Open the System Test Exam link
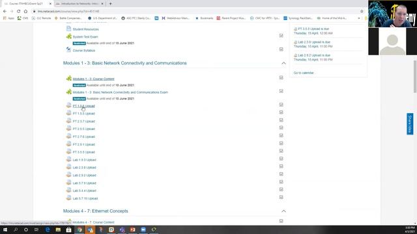The image size is (417, 234). (x=85, y=37)
